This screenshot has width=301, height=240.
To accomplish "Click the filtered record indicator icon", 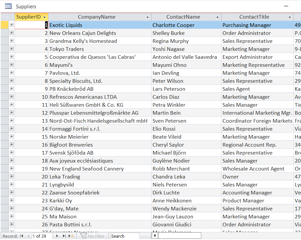I will [83, 236].
